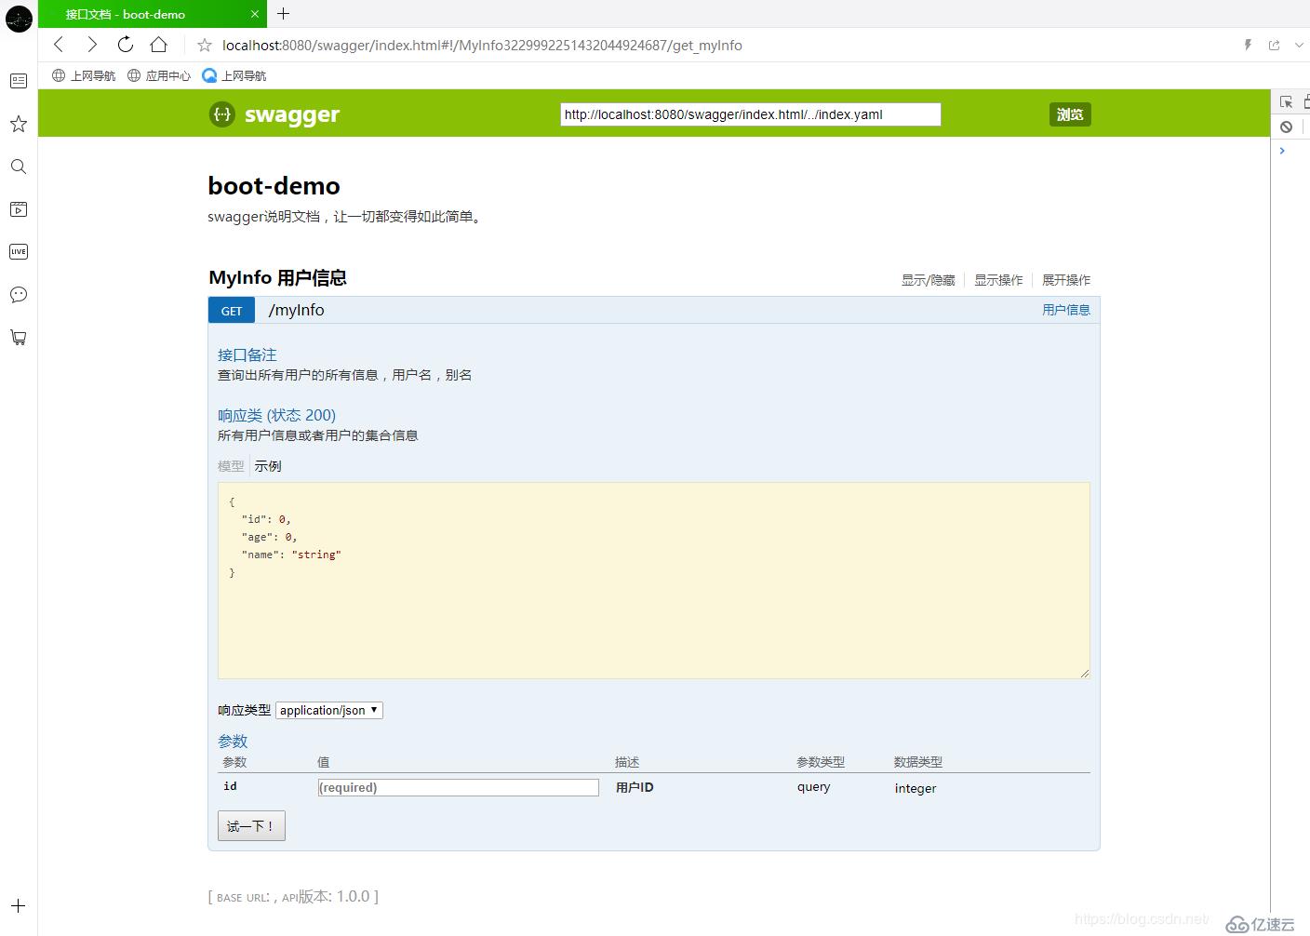1310x936 pixels.
Task: Click 试一下！ try it button
Action: pyautogui.click(x=251, y=825)
